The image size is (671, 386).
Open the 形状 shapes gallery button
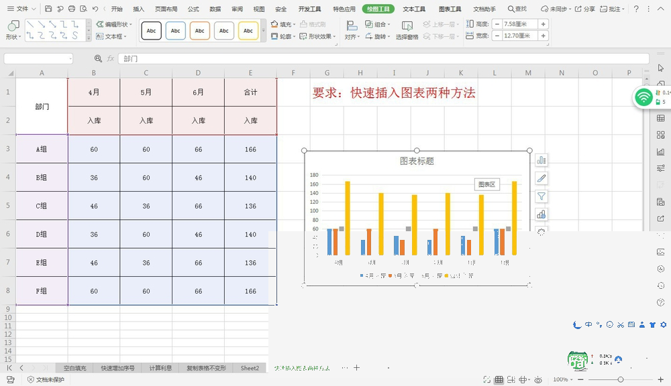coord(13,30)
